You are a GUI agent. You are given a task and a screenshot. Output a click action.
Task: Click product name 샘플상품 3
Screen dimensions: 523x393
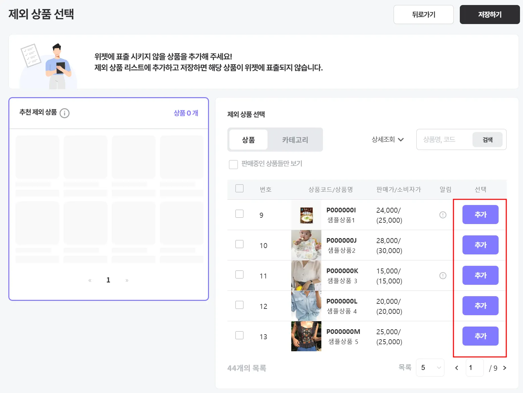pyautogui.click(x=342, y=281)
